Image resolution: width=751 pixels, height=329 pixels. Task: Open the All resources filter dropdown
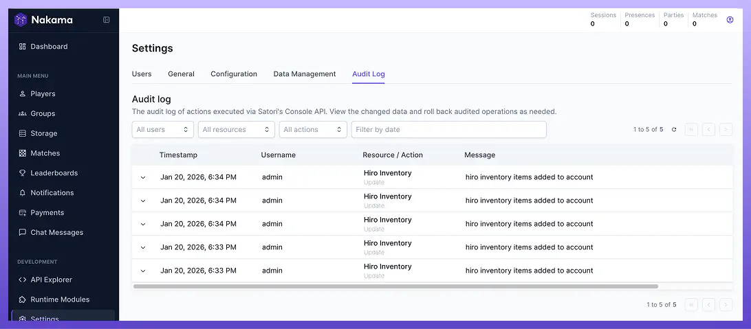click(x=237, y=130)
